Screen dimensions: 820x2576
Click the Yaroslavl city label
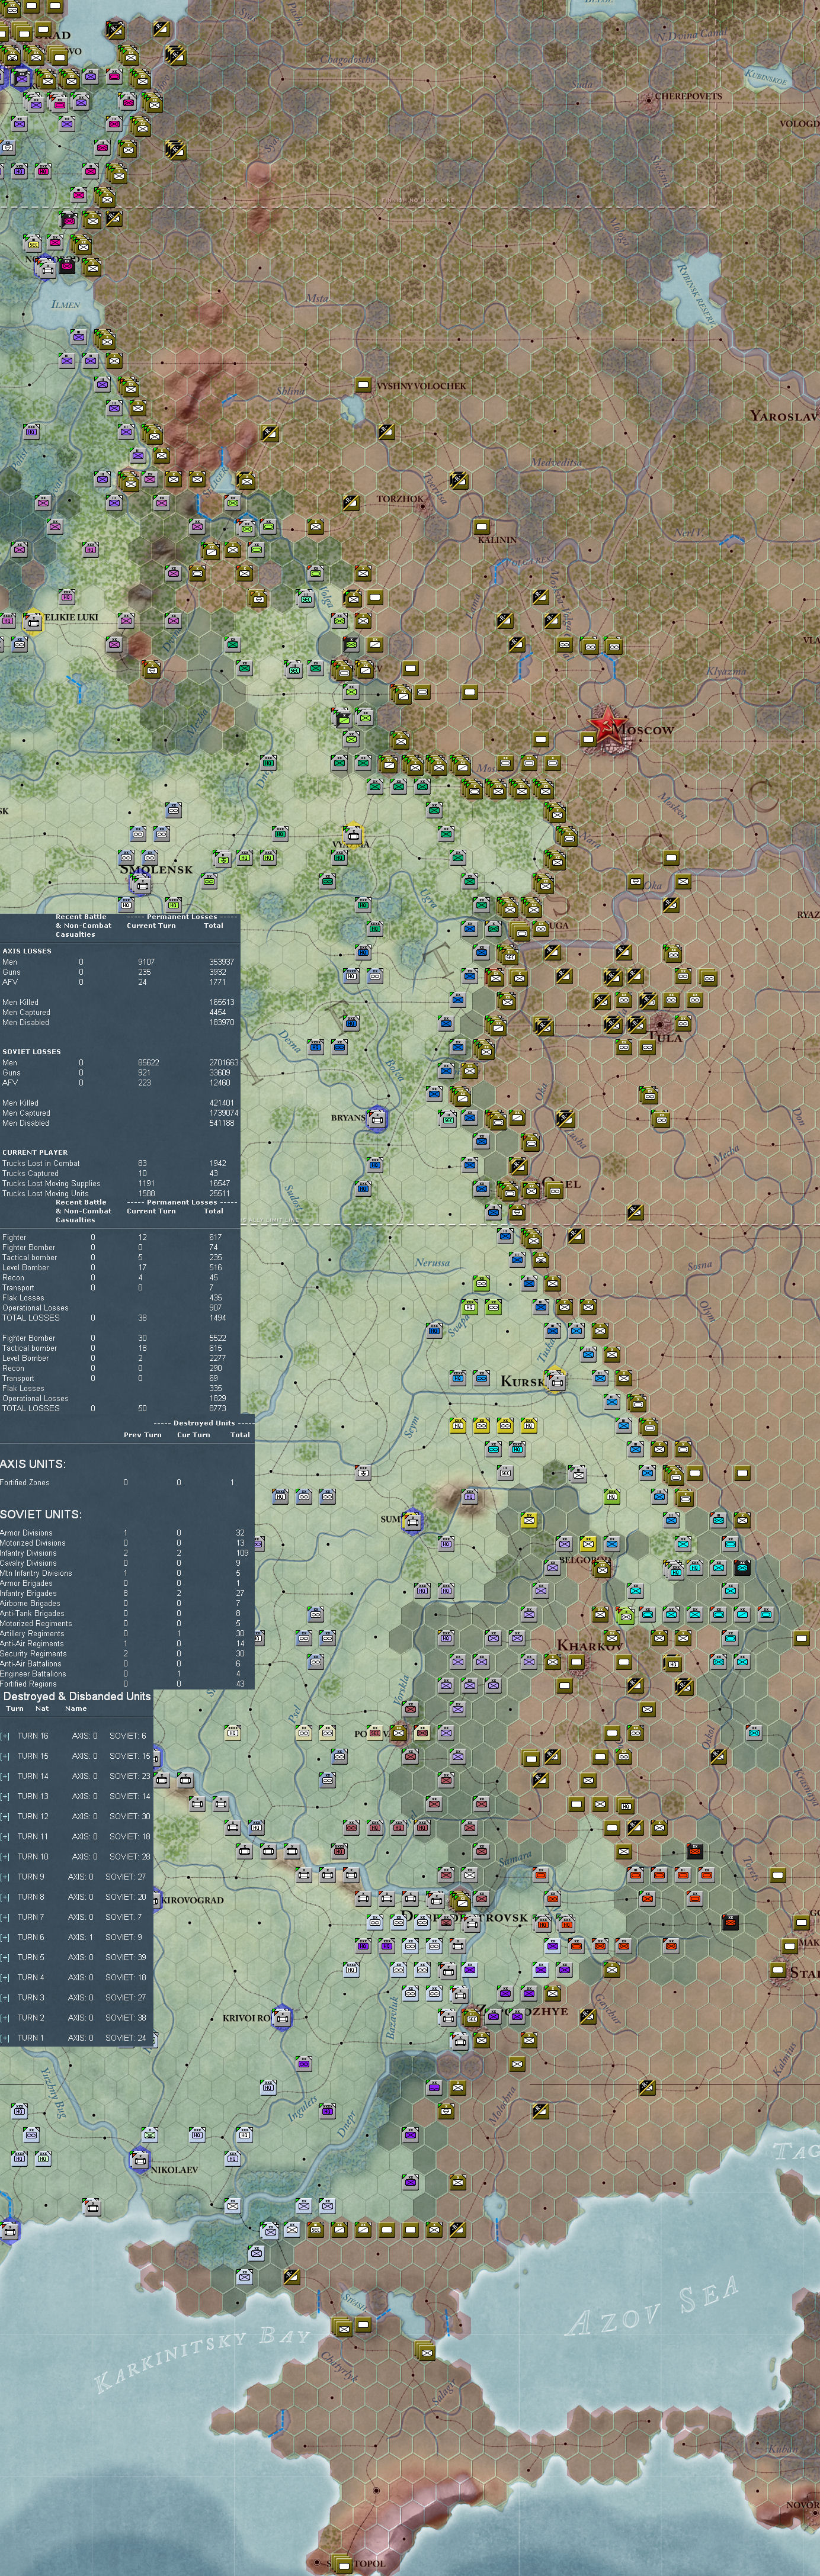click(785, 415)
